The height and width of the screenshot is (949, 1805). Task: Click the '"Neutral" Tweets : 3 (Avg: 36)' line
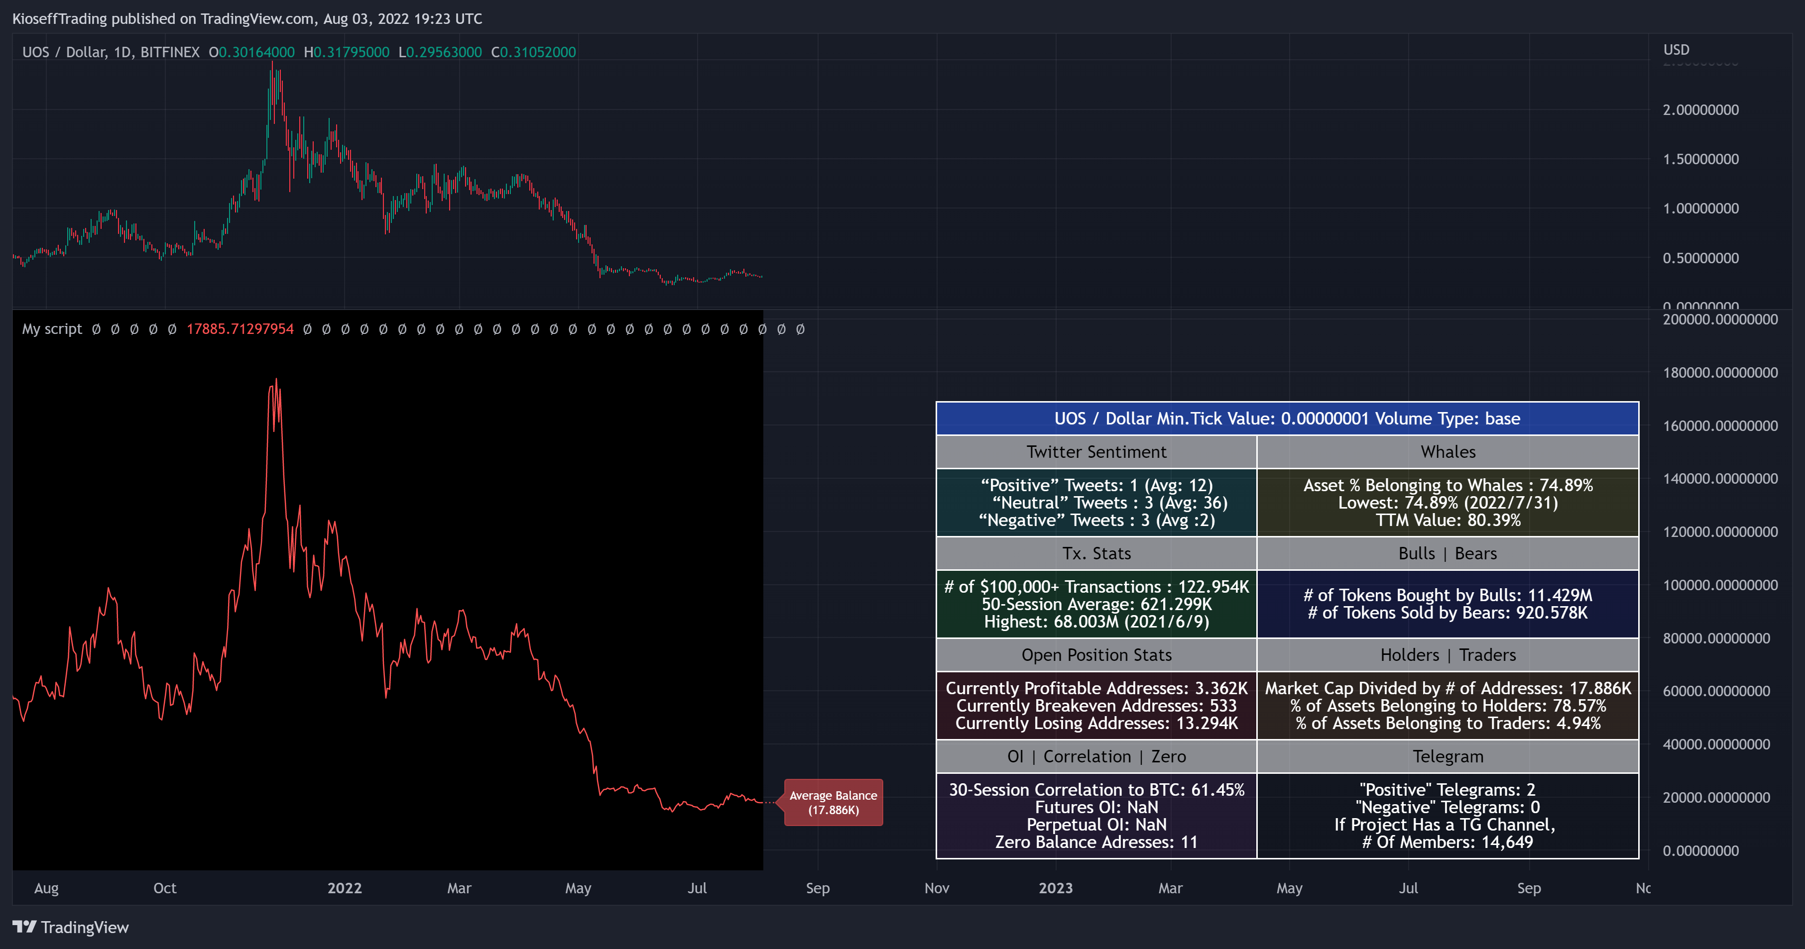coord(1110,503)
